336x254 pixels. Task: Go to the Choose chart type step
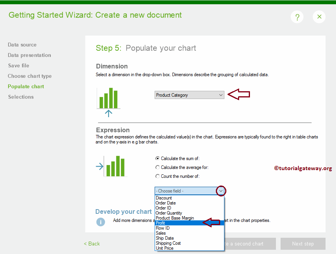(x=29, y=76)
